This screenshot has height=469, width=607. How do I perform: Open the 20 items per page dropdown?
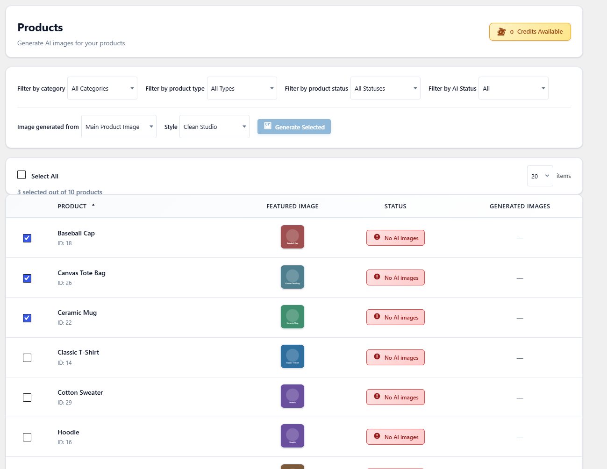(540, 176)
